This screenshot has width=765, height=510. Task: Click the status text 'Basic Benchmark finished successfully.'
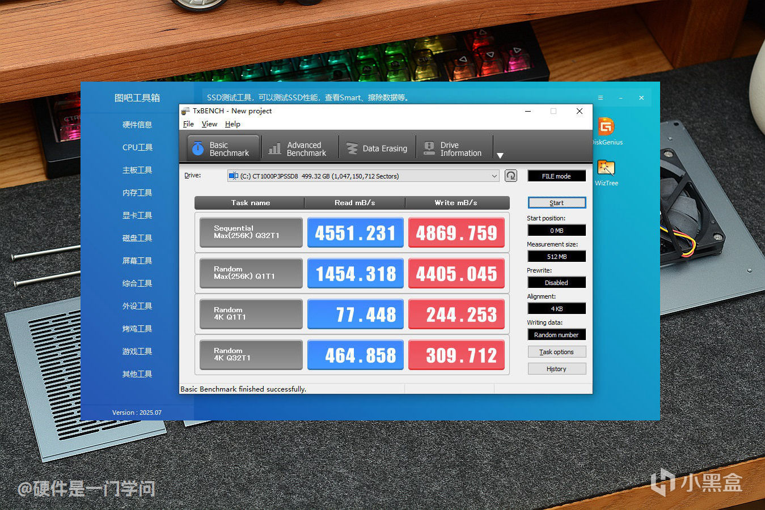tap(243, 389)
